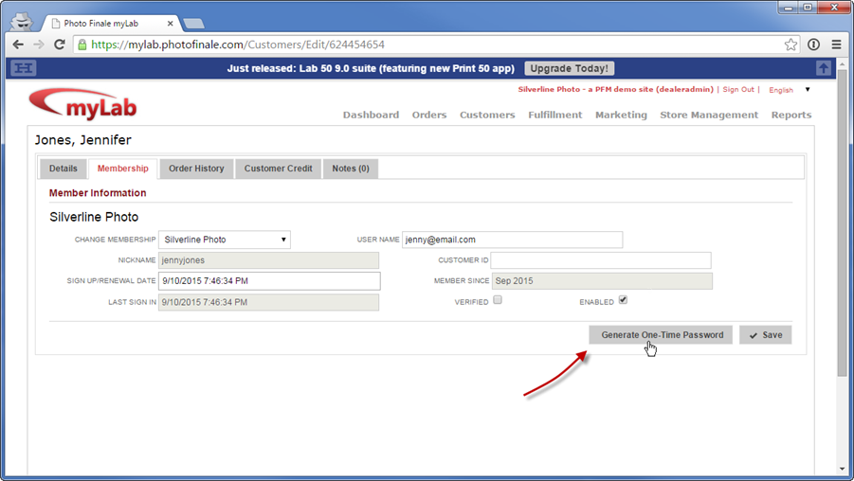Click the green padlock security icon
Viewport: 854px width, 481px height.
click(82, 45)
